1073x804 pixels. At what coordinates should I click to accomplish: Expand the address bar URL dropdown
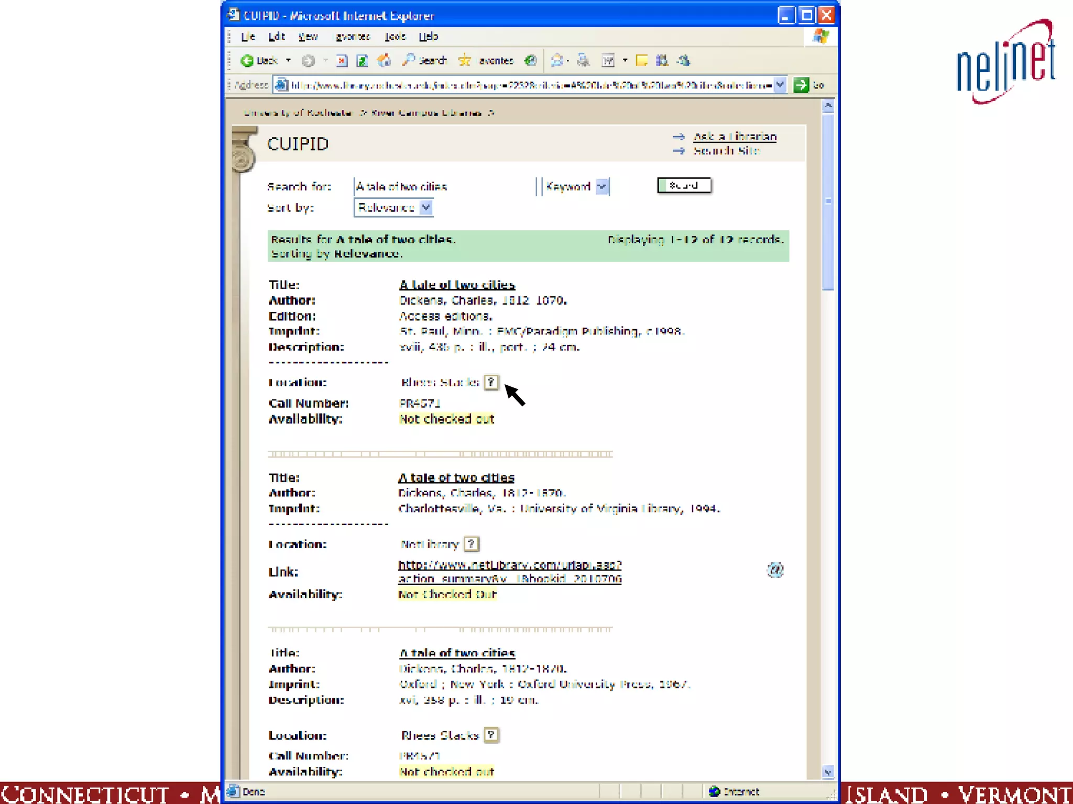coord(780,85)
